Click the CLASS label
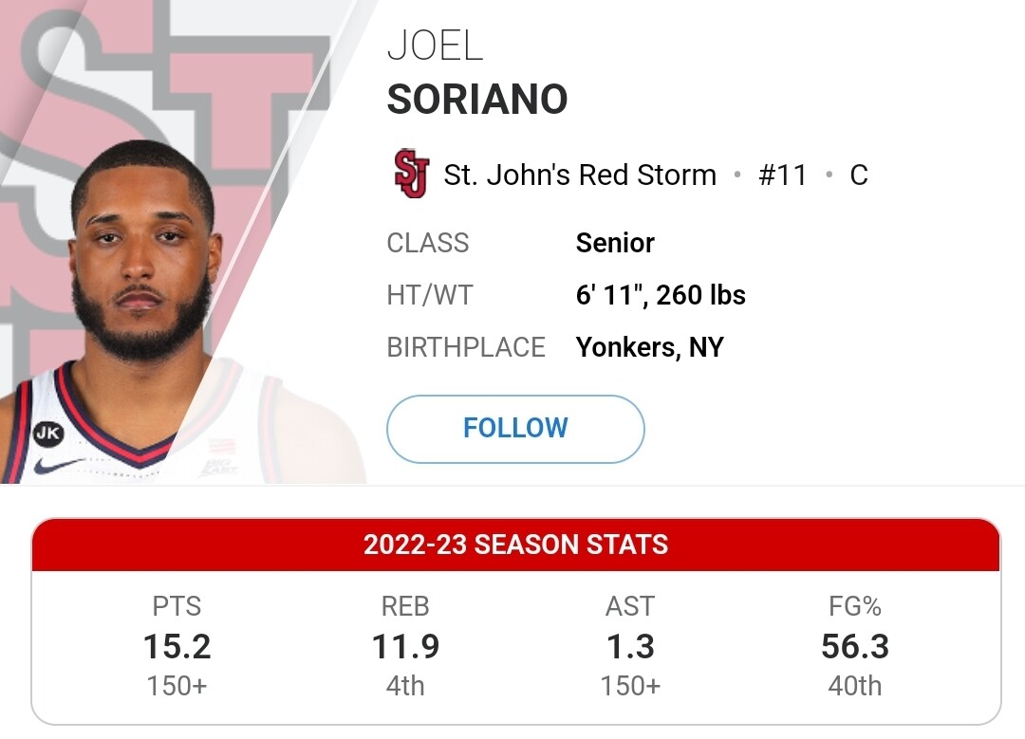The width and height of the screenshot is (1025, 739). pyautogui.click(x=428, y=243)
